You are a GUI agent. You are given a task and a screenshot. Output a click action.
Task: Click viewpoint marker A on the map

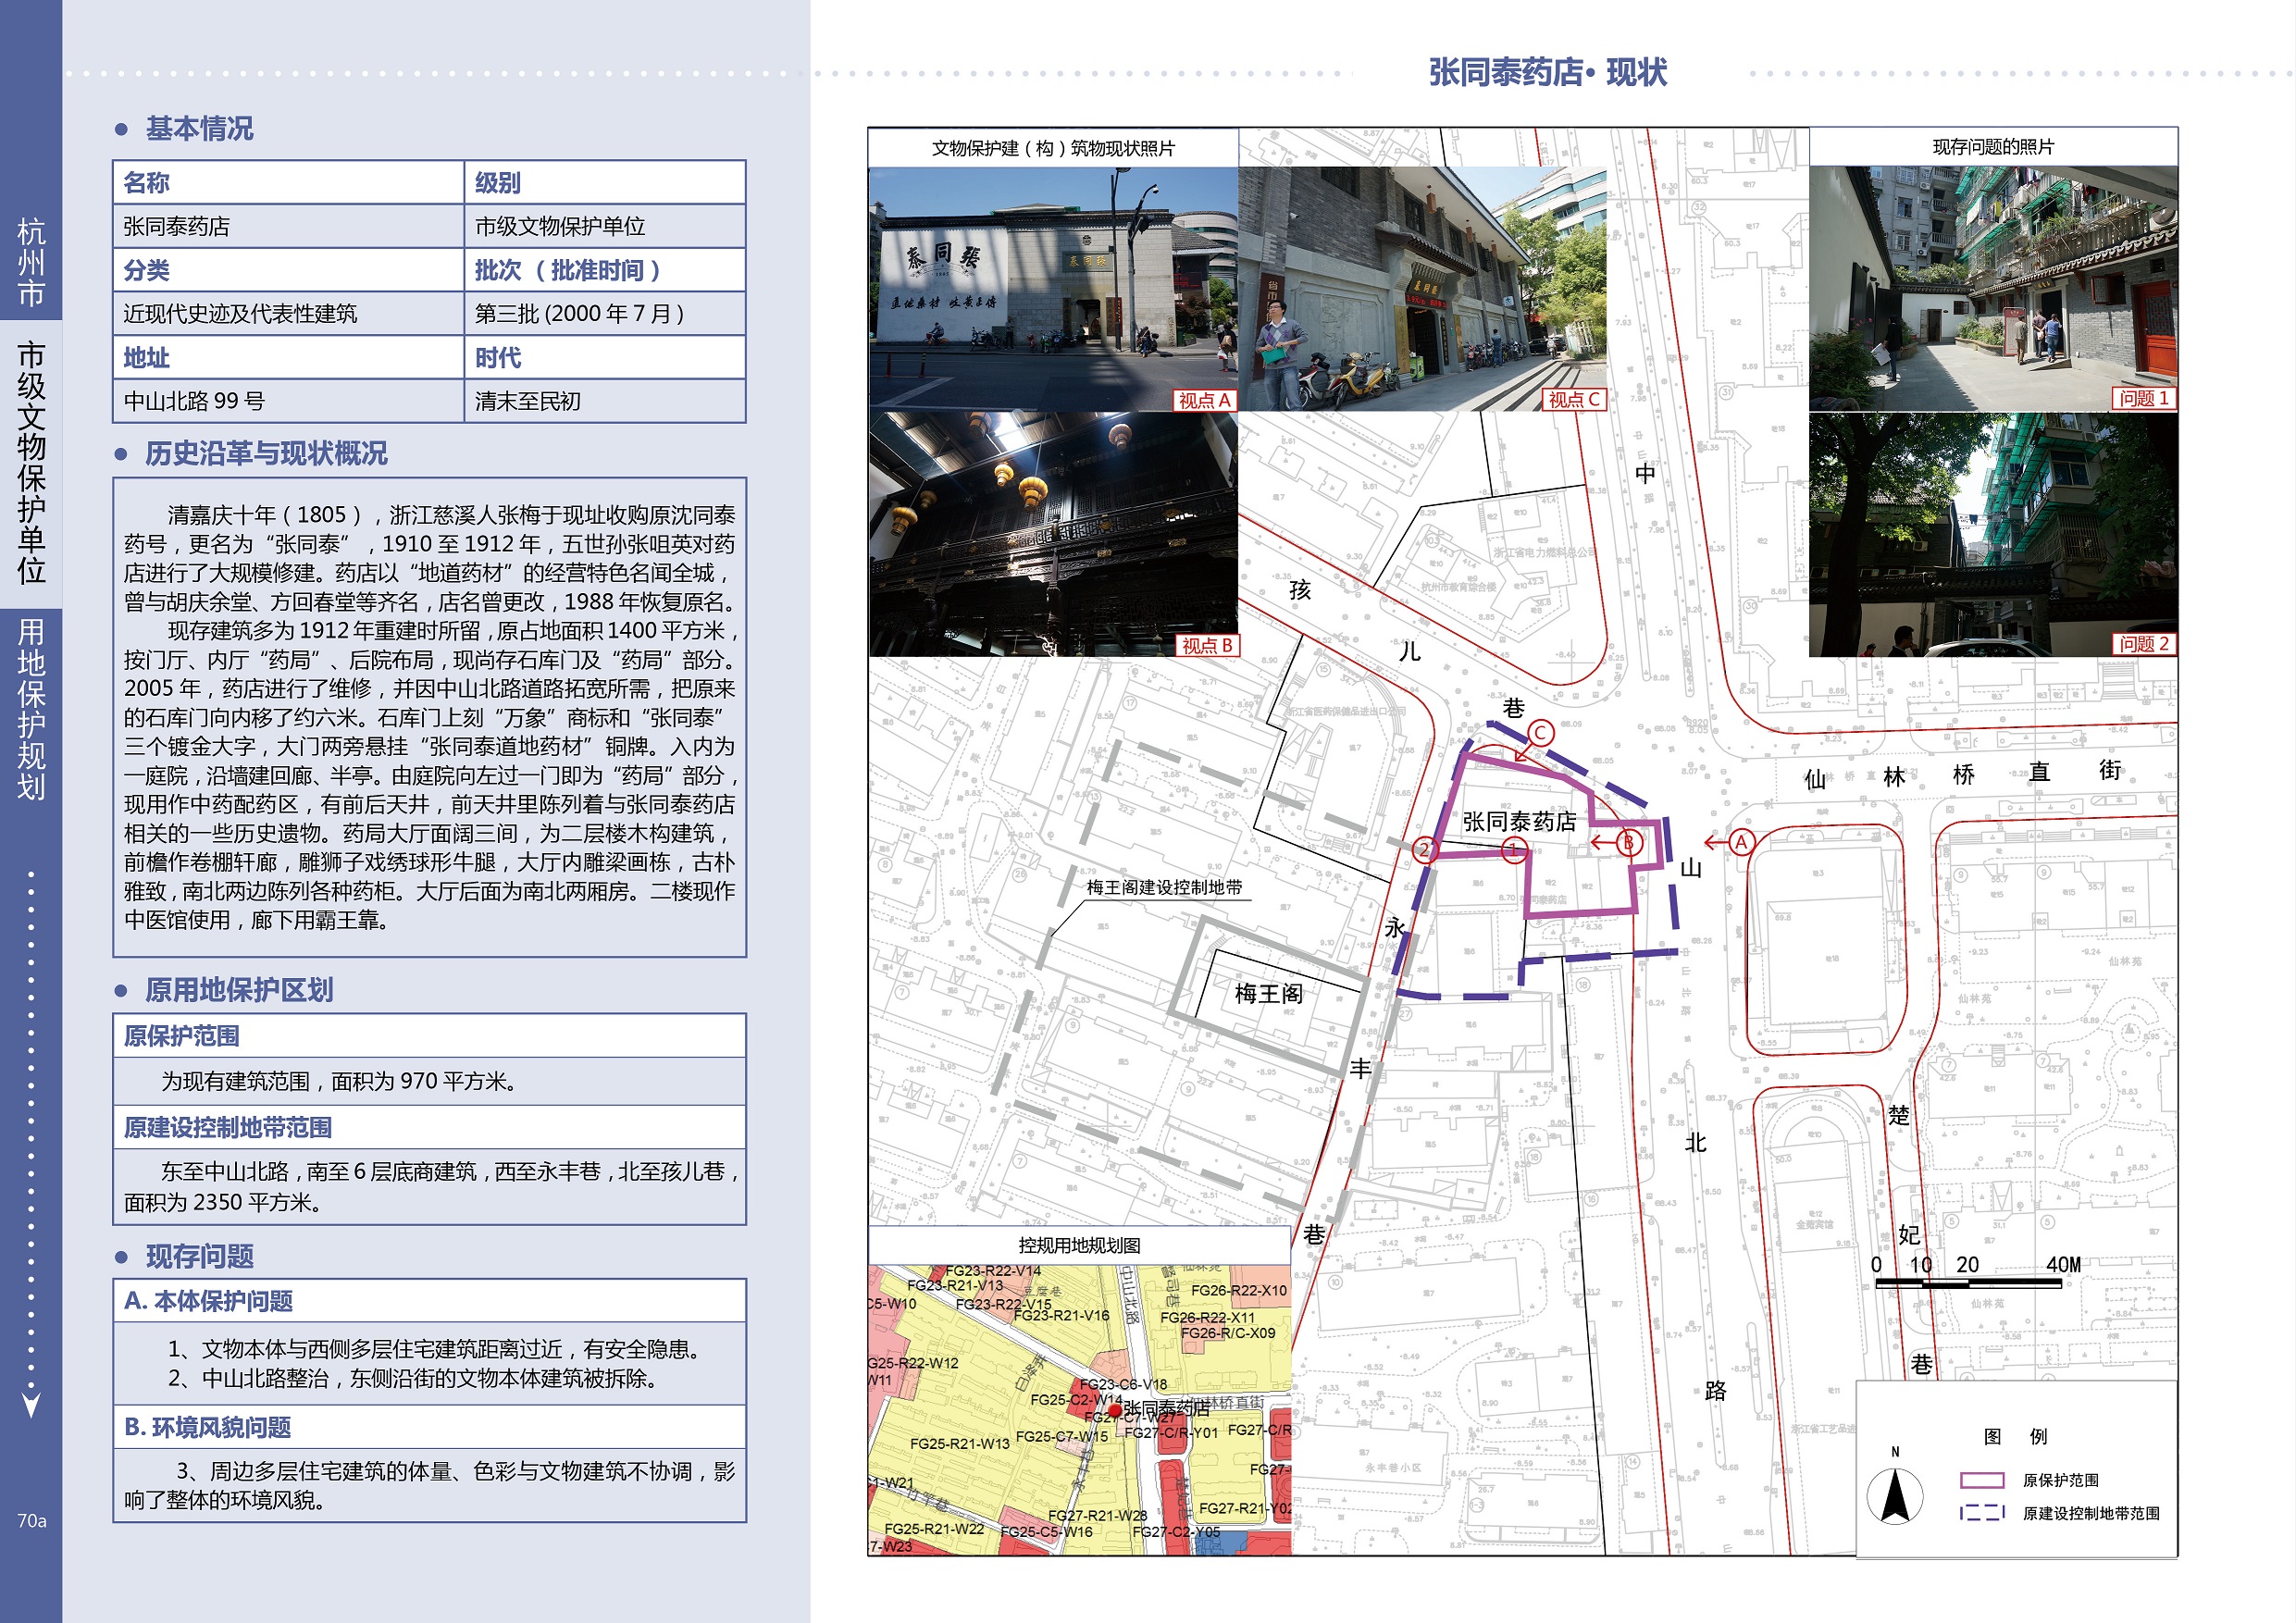coord(1741,842)
